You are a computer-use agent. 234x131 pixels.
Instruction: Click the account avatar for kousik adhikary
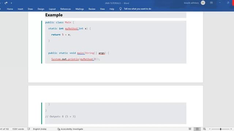[x=203, y=3]
